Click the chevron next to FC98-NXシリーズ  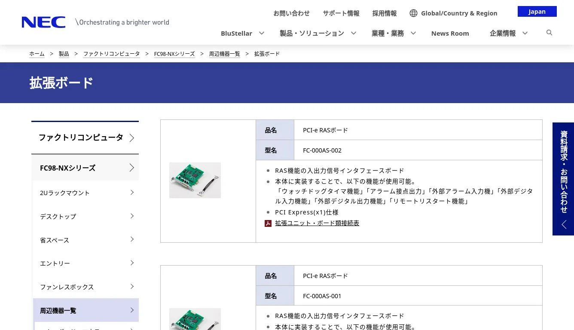pyautogui.click(x=132, y=168)
